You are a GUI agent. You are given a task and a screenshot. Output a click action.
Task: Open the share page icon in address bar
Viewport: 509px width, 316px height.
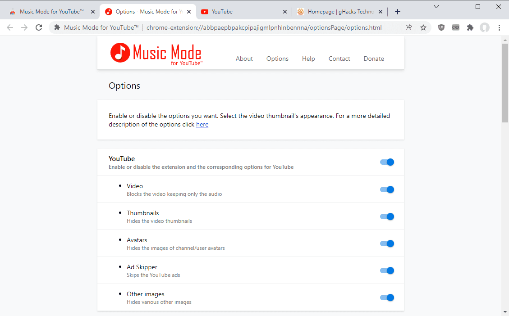(409, 27)
